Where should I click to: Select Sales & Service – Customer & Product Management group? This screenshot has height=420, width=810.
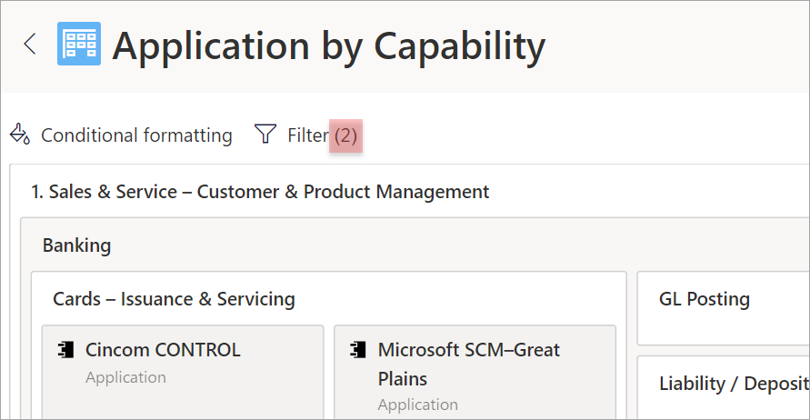(x=260, y=192)
